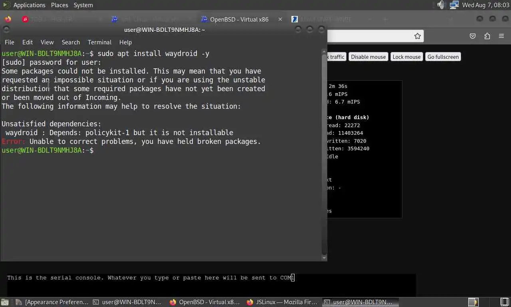Maximize the terminal window
This screenshot has width=511, height=307.
tap(309, 30)
